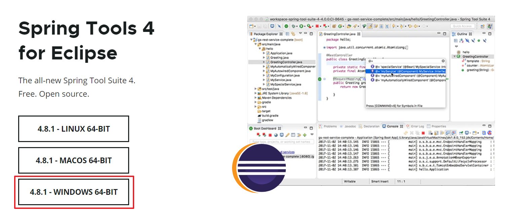Click the 'Smart Insert' status bar entry

point(380,181)
